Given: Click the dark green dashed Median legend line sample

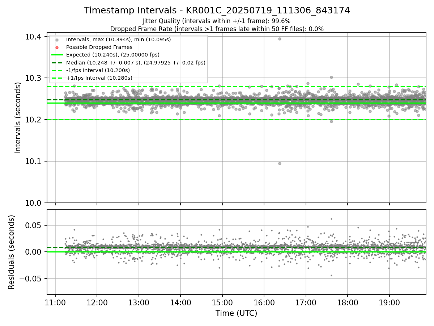Looking at the screenshot, I should 57,63.
